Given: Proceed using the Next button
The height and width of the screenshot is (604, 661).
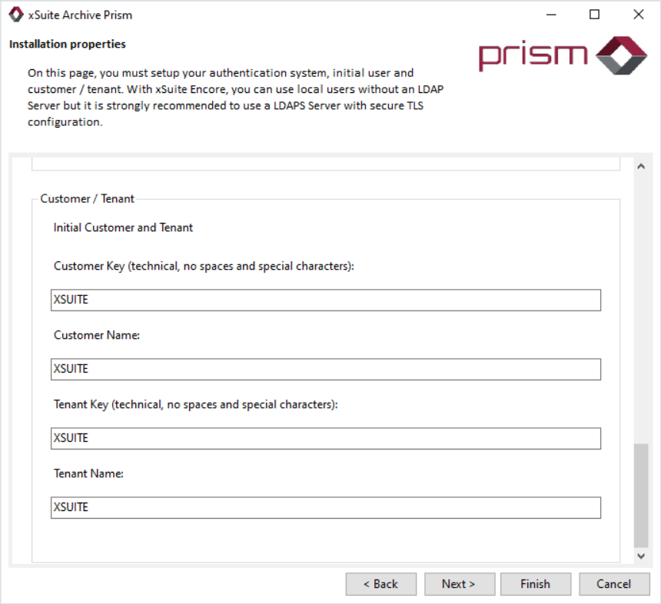Looking at the screenshot, I should [458, 584].
